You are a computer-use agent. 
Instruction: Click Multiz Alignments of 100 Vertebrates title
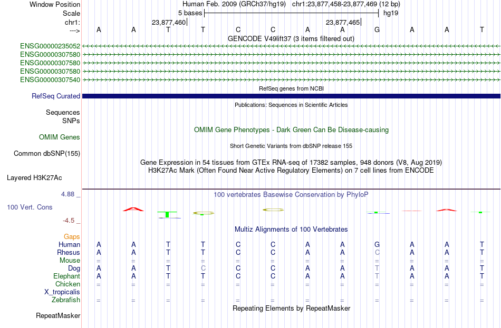[291, 230]
